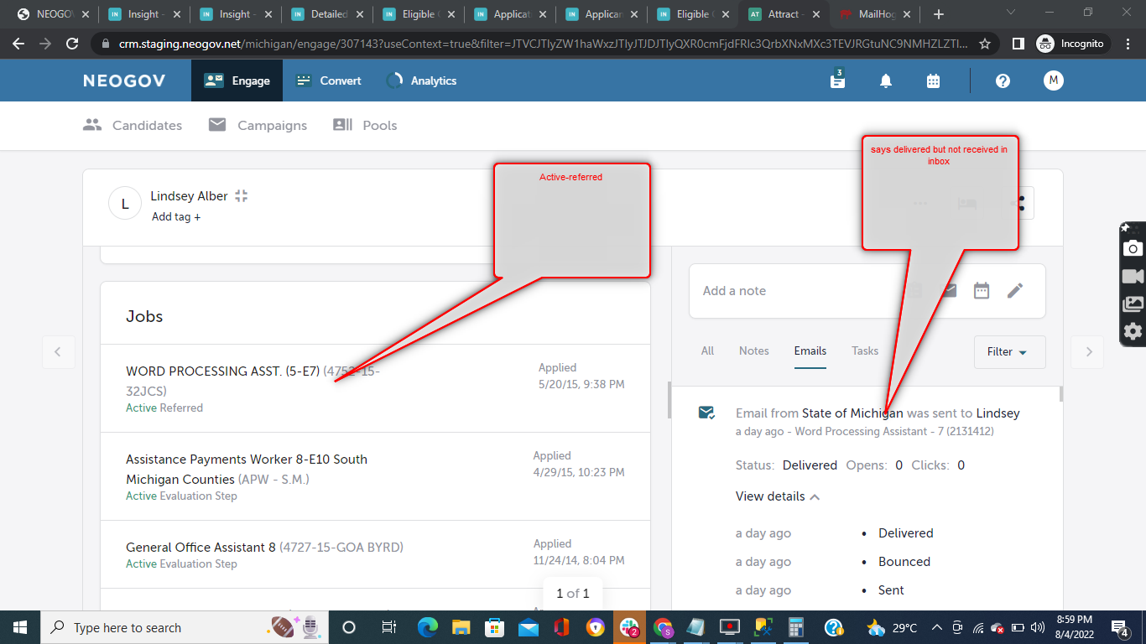The height and width of the screenshot is (644, 1146).
Task: Click the help question mark icon
Action: 1003,80
